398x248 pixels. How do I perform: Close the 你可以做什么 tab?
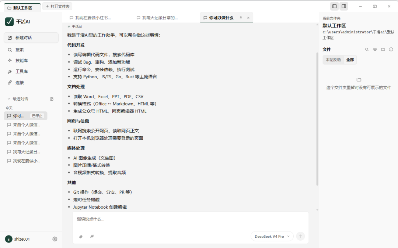coord(248,18)
